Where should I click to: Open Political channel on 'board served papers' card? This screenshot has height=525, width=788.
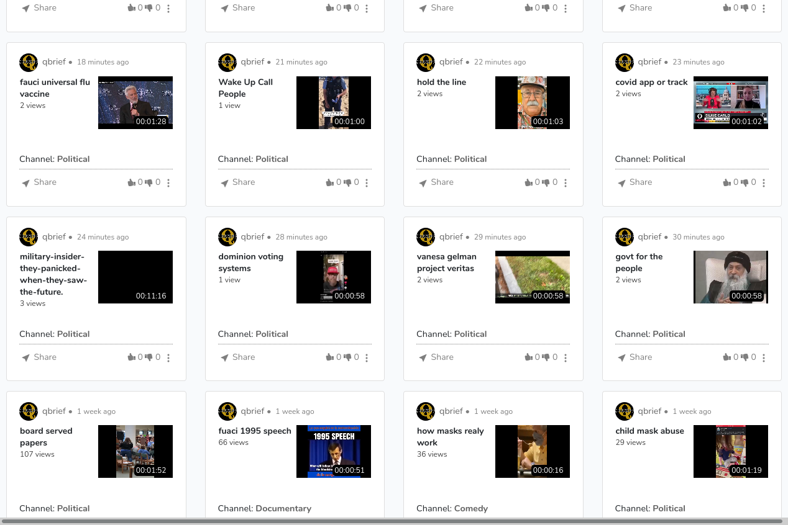(73, 508)
